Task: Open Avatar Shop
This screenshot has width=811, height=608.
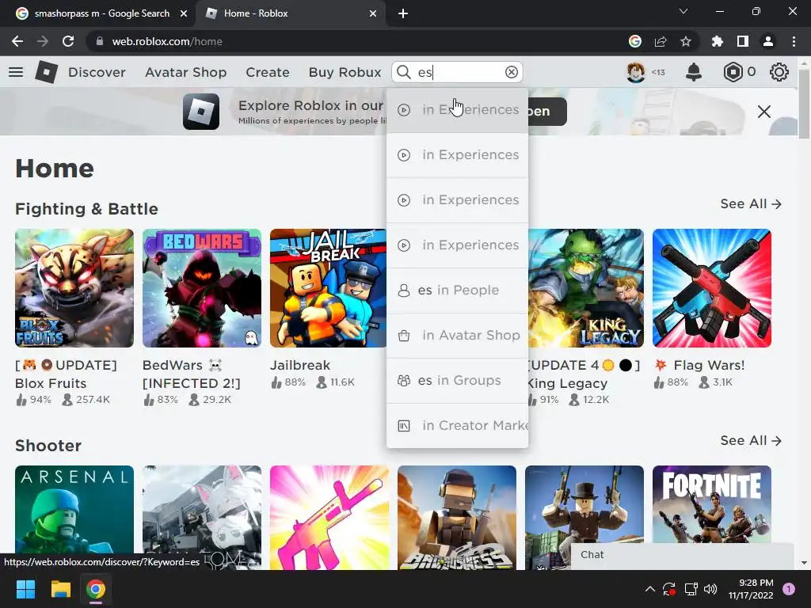Action: 185,72
